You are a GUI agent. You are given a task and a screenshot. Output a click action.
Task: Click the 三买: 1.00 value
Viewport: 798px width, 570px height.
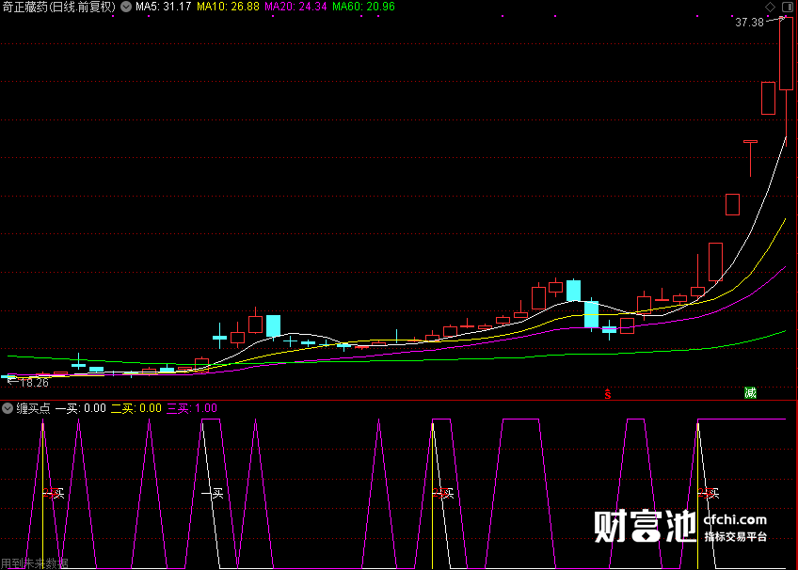pyautogui.click(x=192, y=408)
